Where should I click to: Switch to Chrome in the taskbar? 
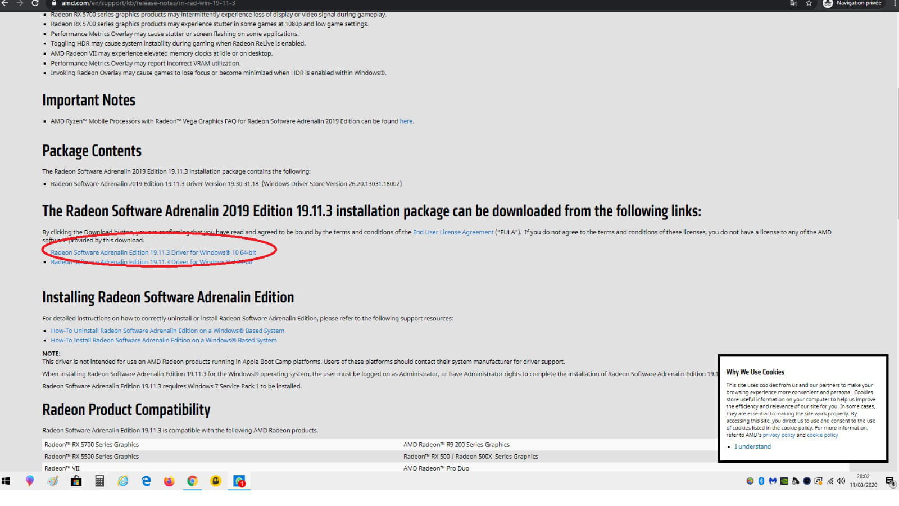pyautogui.click(x=192, y=481)
